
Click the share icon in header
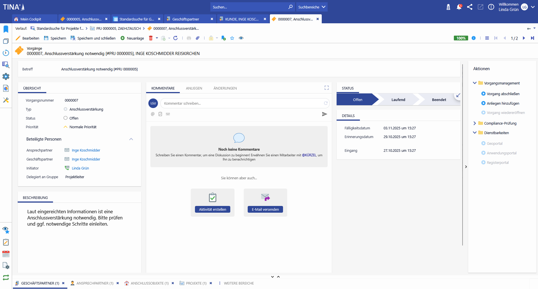470,7
